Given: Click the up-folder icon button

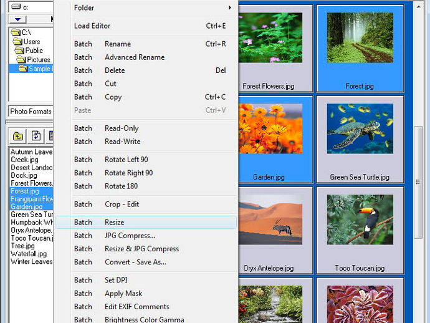Looking at the screenshot, I should (18, 136).
